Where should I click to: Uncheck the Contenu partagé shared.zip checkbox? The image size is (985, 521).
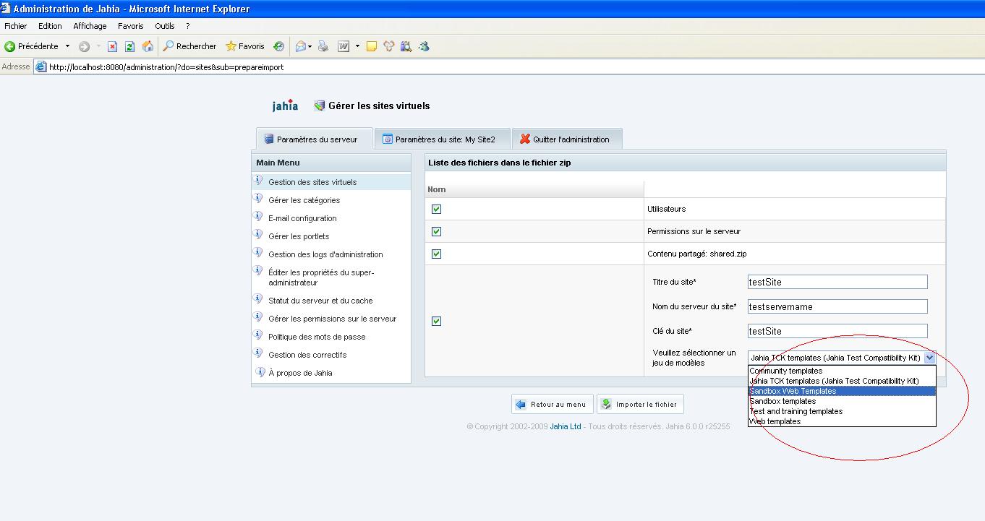[x=436, y=254]
